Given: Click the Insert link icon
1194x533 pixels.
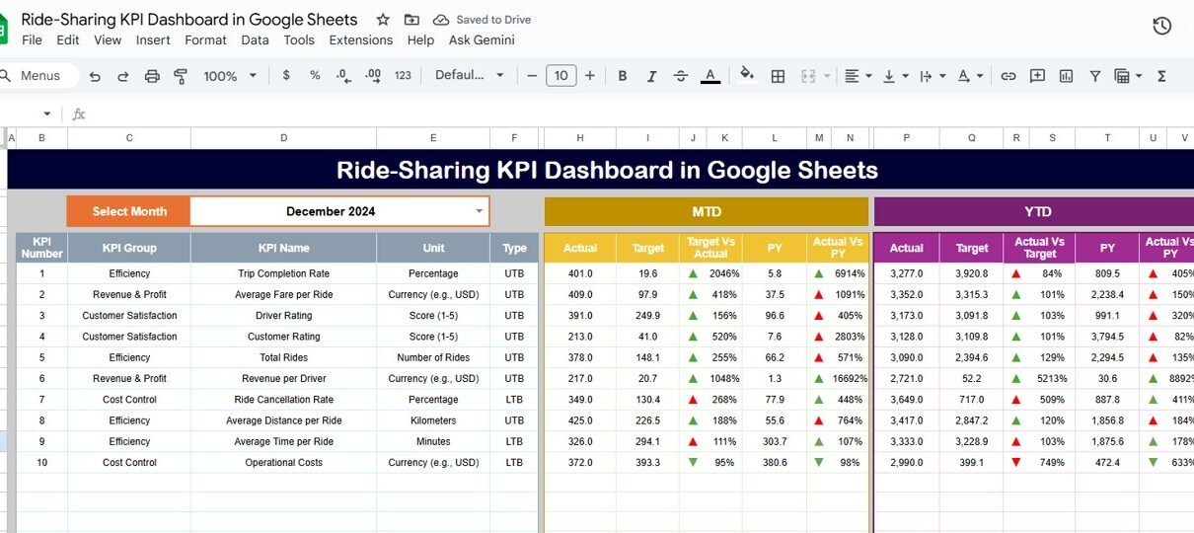Looking at the screenshot, I should pyautogui.click(x=1007, y=76).
